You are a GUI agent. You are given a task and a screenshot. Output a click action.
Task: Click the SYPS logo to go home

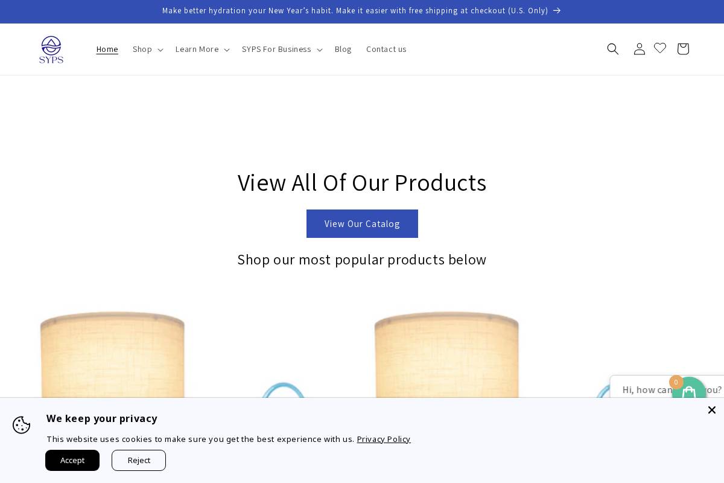coord(51,49)
